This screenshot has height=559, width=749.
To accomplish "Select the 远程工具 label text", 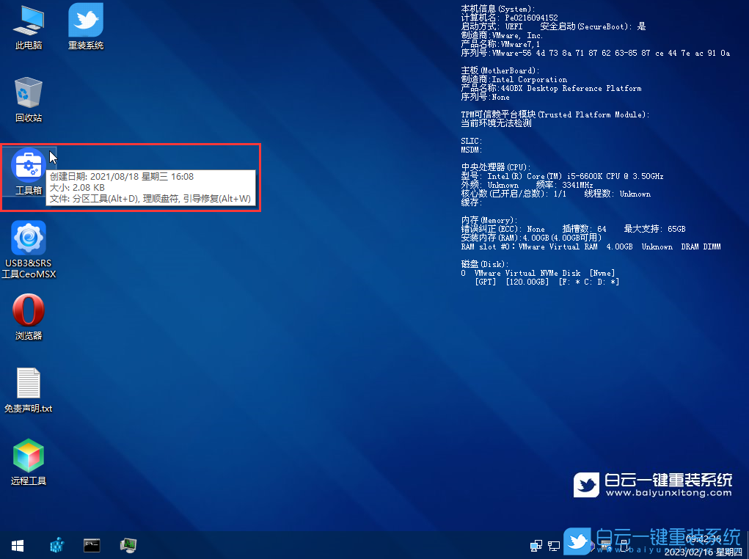I will point(29,481).
